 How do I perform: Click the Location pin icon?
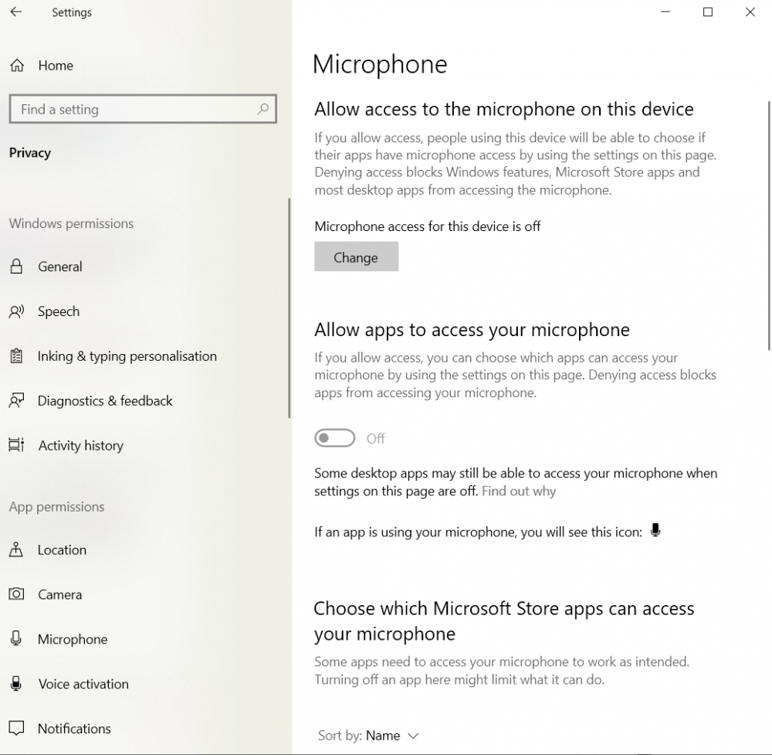(x=16, y=549)
